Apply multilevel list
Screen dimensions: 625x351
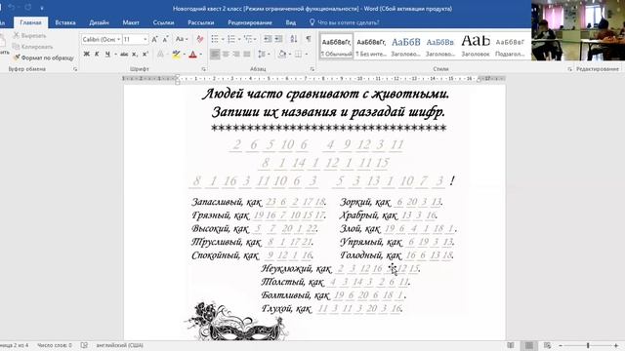(248, 39)
